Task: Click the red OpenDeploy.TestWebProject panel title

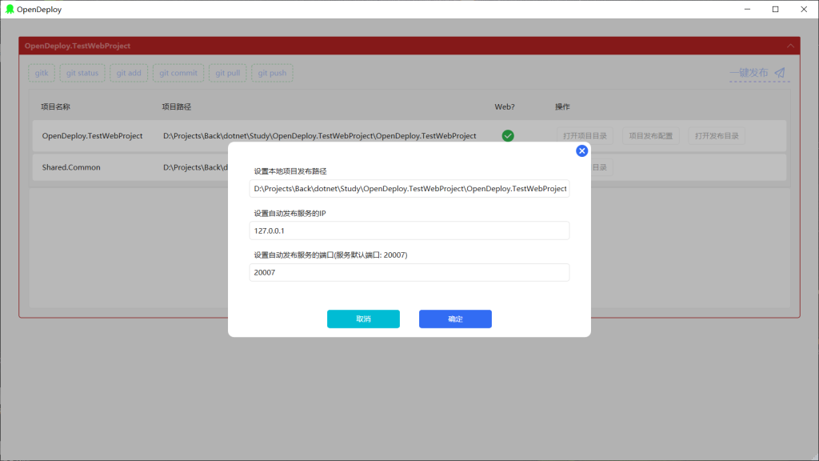Action: 78,46
